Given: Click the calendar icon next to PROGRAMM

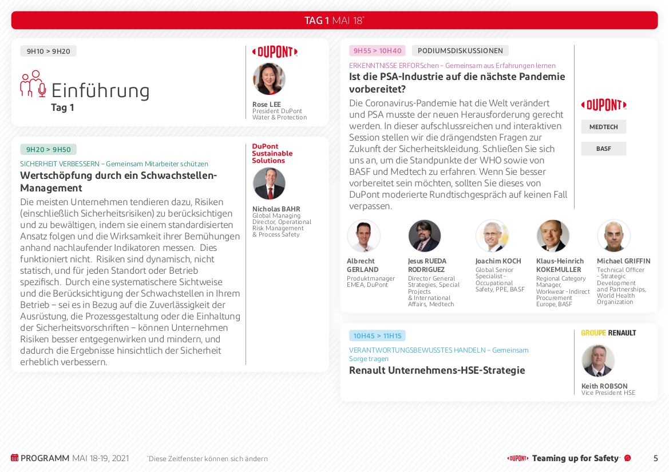Looking at the screenshot, I should coord(15,458).
